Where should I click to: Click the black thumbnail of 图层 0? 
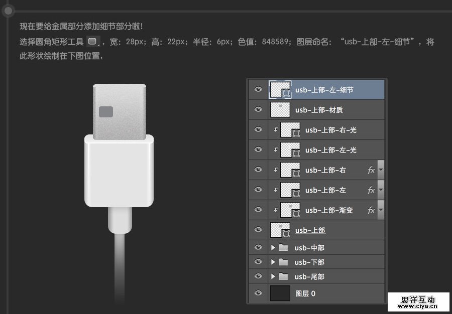pyautogui.click(x=280, y=293)
